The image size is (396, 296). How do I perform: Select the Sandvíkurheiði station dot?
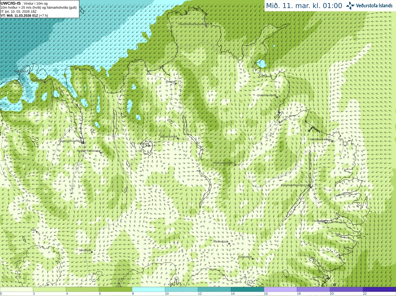click(x=277, y=97)
